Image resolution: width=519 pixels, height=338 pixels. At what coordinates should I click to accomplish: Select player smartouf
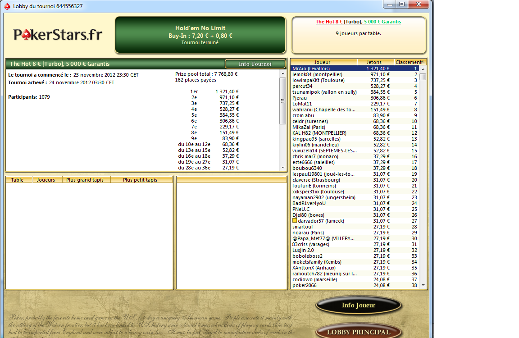(355, 227)
